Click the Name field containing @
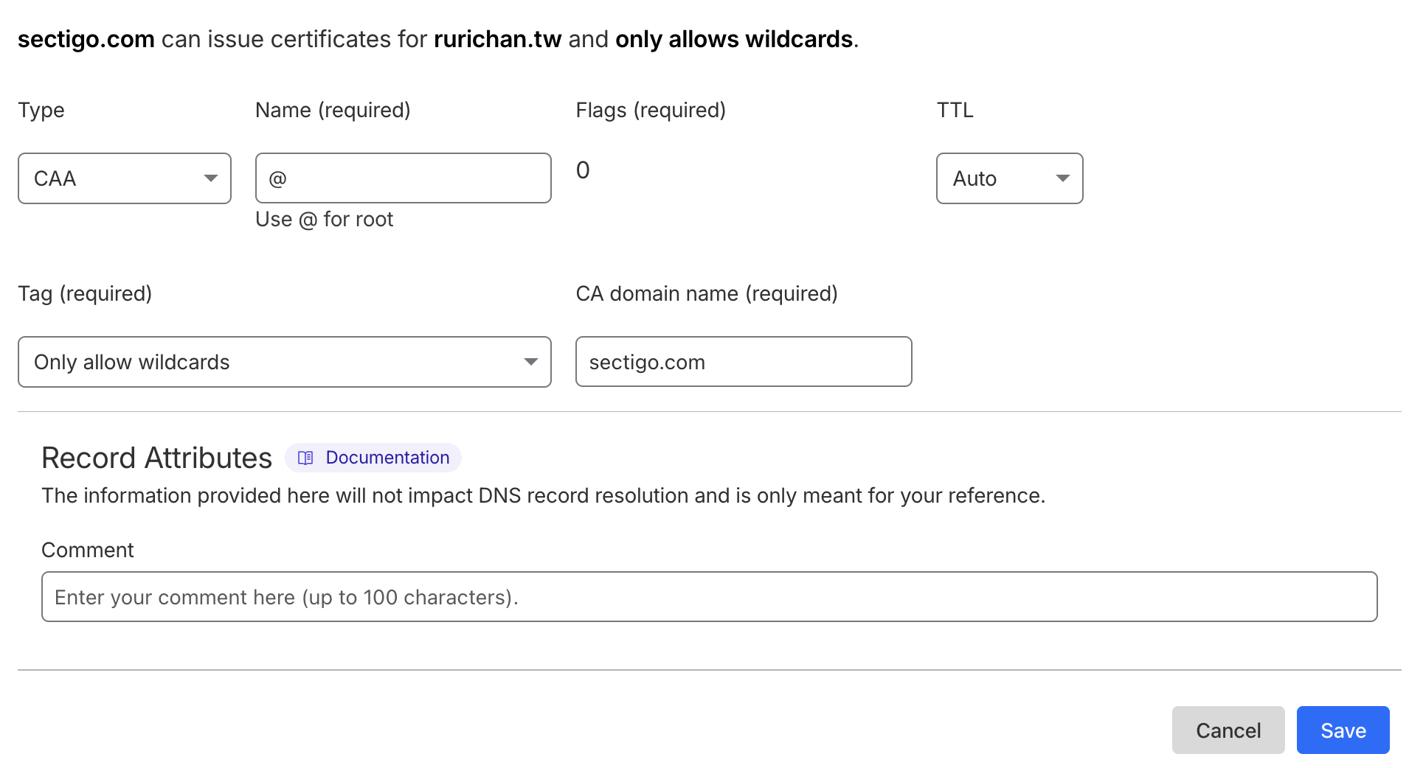Viewport: 1409px width, 768px height. pos(403,178)
